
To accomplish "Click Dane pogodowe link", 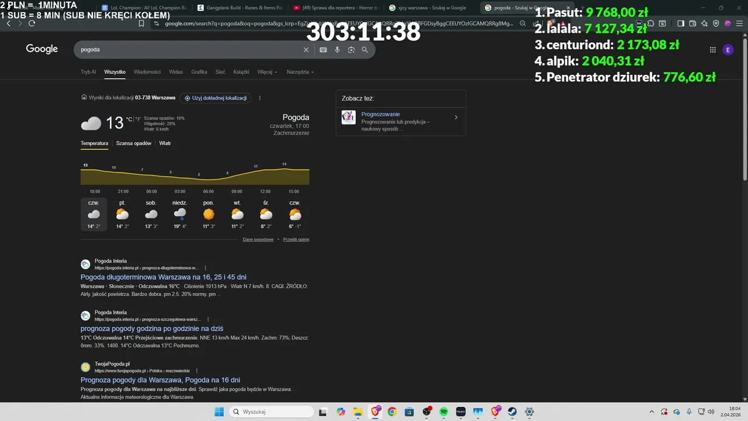I will [x=258, y=240].
